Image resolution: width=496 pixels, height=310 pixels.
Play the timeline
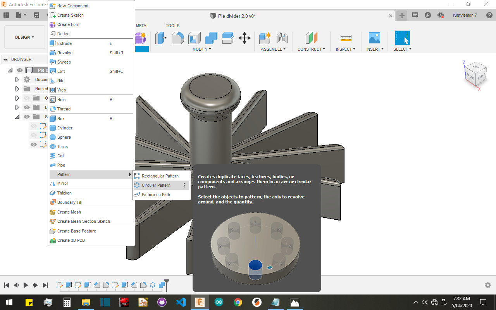[x=26, y=285]
